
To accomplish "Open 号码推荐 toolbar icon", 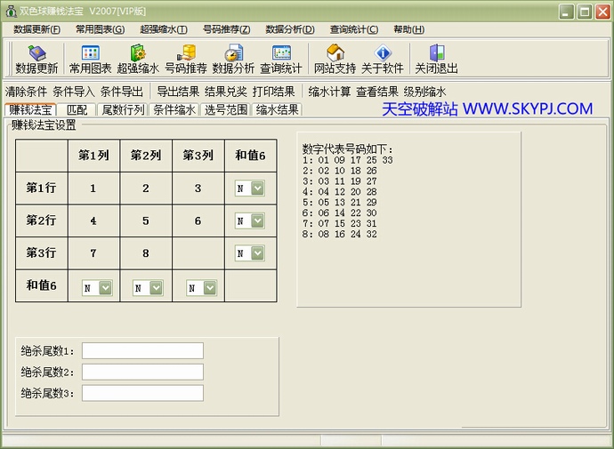I will (x=186, y=59).
